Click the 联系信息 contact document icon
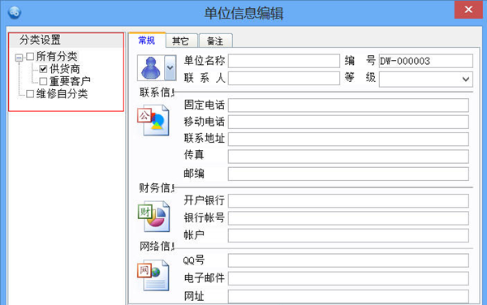Image resolution: width=487 pixels, height=305 pixels. [x=153, y=120]
